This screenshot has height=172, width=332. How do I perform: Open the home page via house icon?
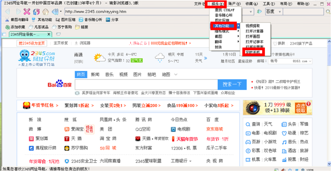(45, 11)
